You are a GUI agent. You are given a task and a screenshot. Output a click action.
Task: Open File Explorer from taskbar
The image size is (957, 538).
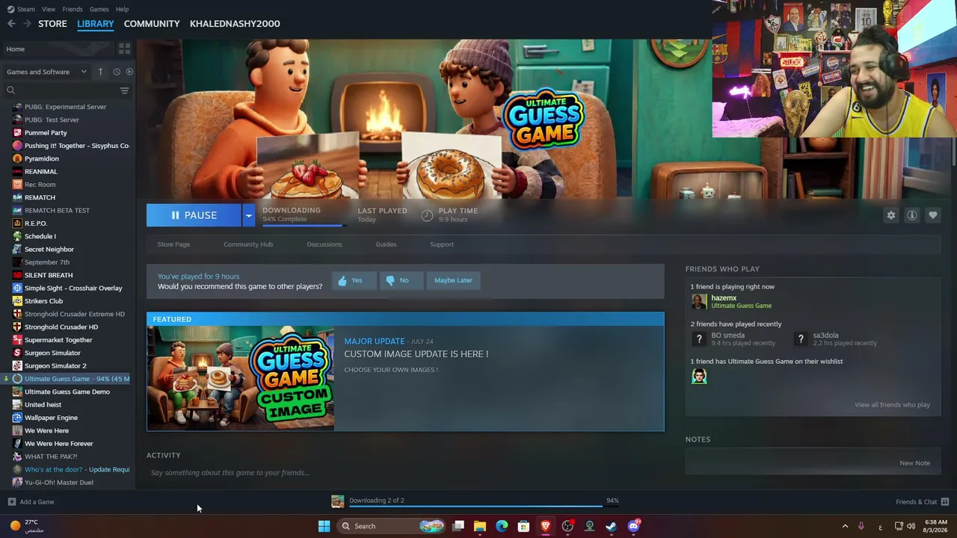pos(480,526)
